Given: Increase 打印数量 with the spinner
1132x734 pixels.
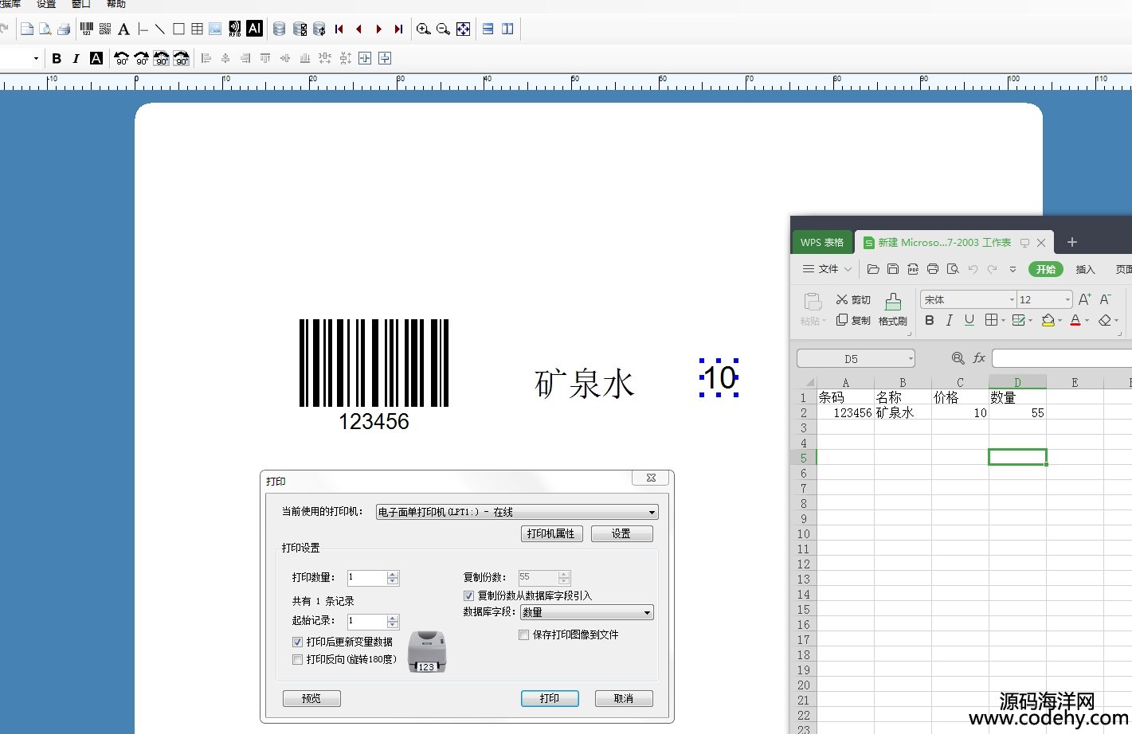Looking at the screenshot, I should tap(393, 574).
